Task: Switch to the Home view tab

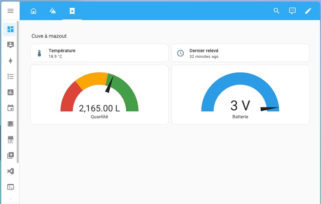Action: (x=33, y=11)
